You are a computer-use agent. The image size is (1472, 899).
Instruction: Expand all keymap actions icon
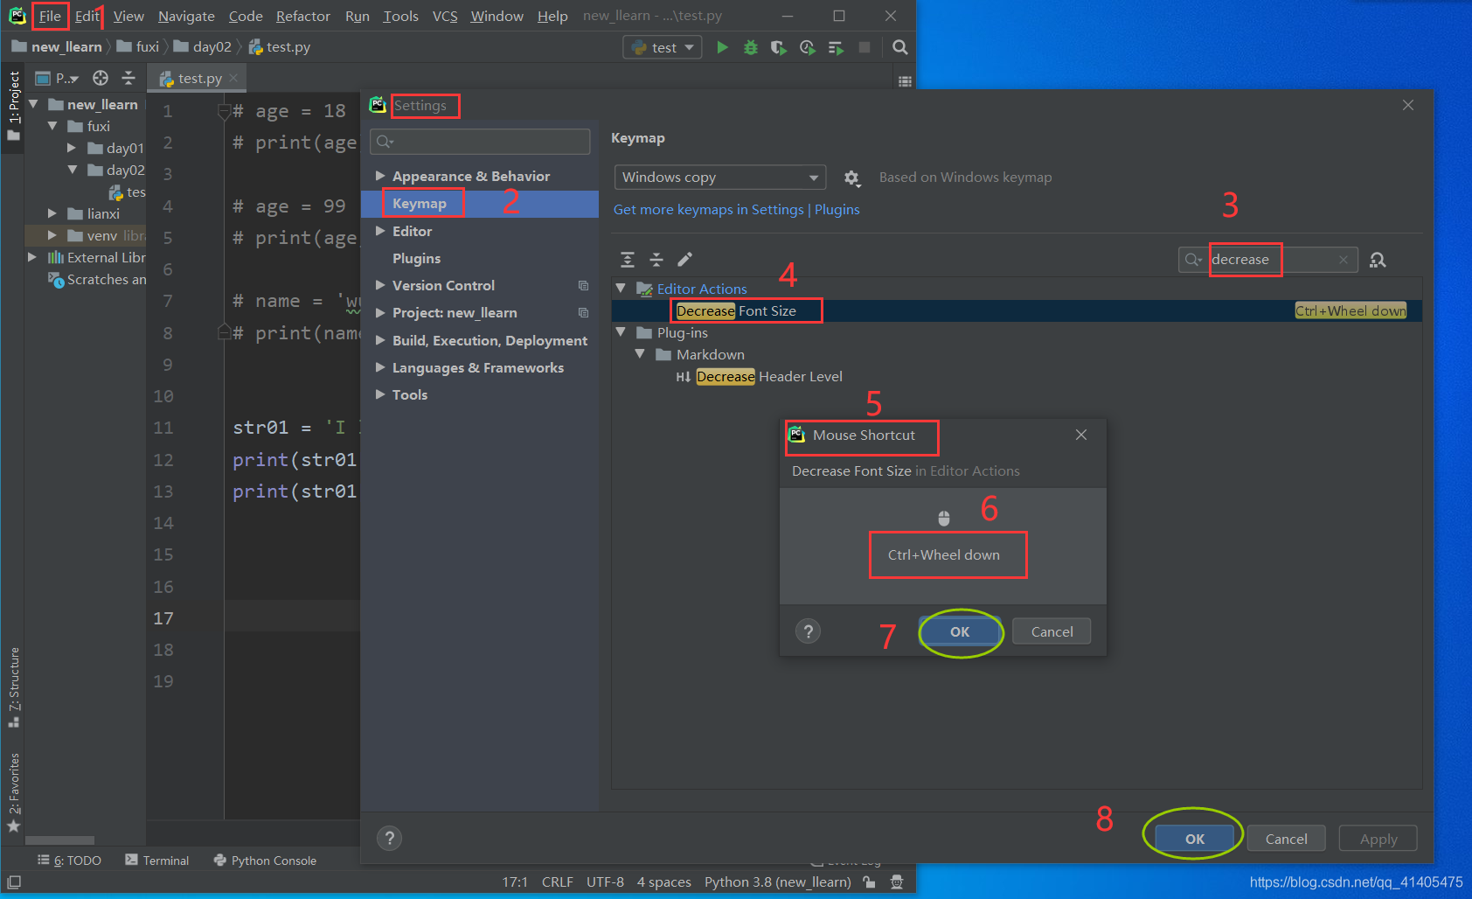coord(628,260)
